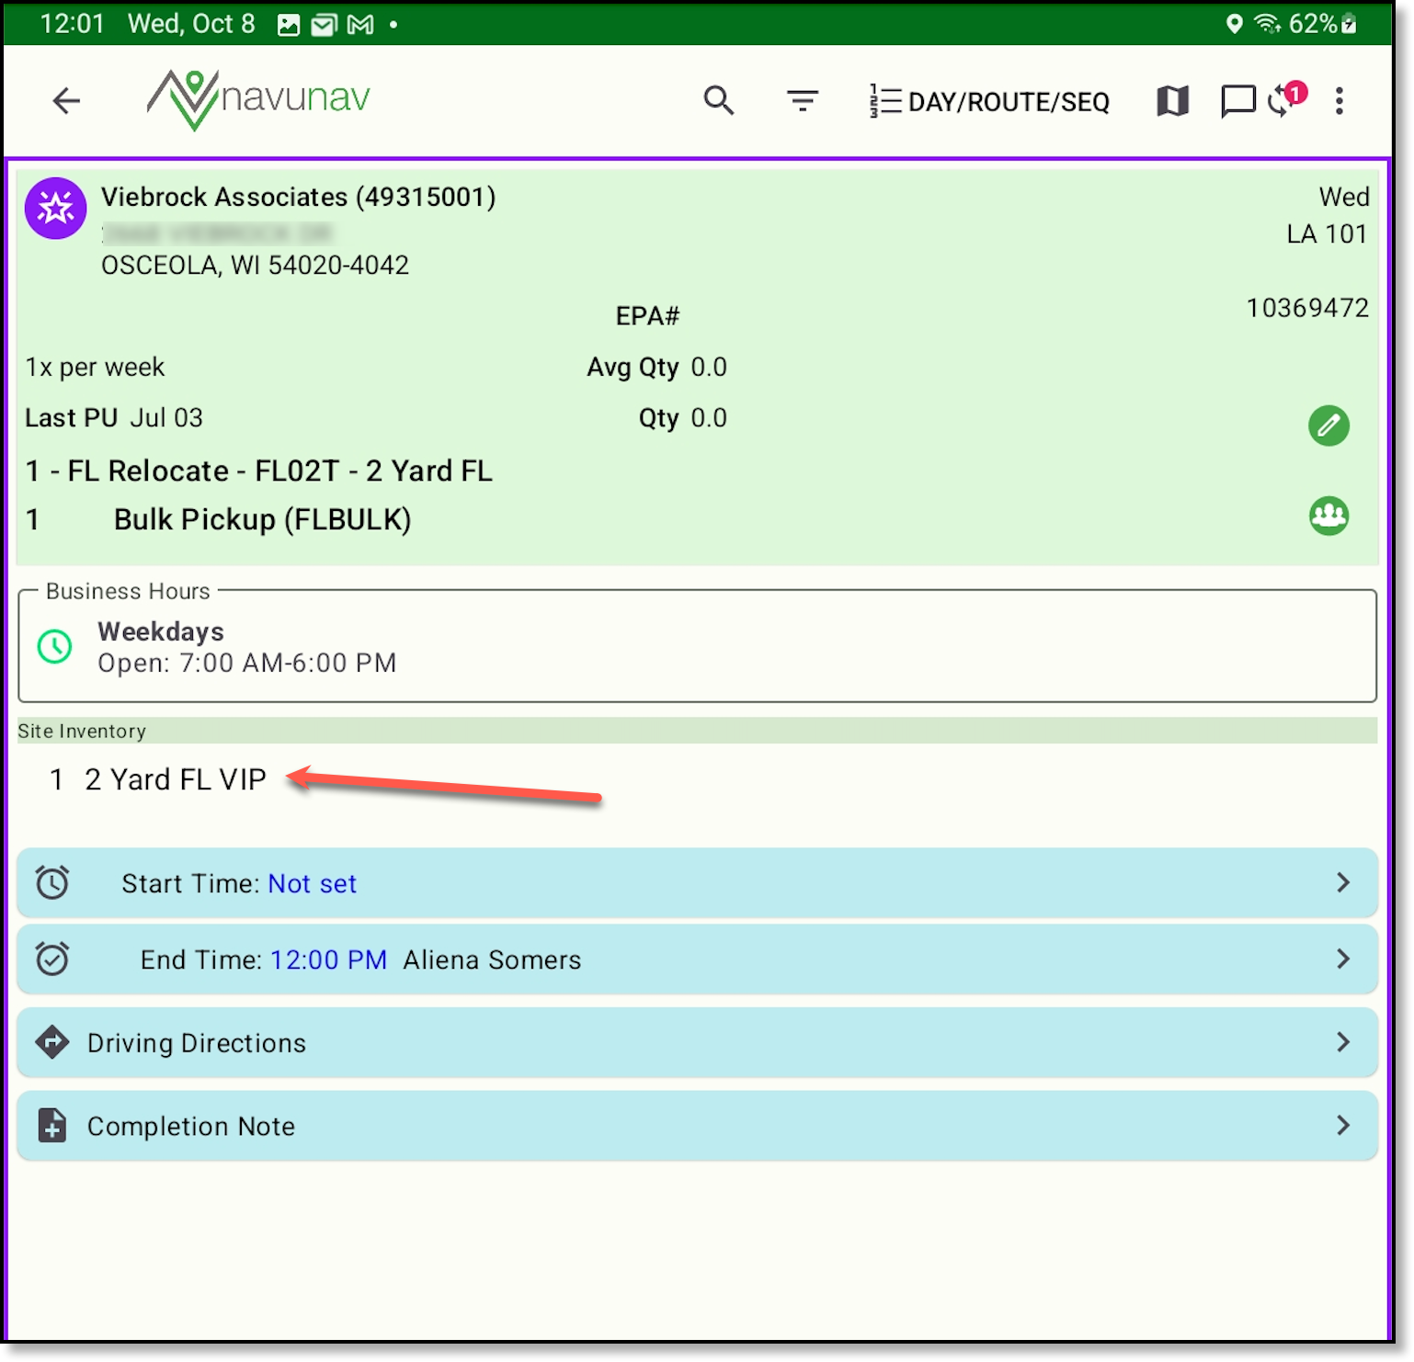Open the map view icon
The image size is (1414, 1362).
[1172, 100]
